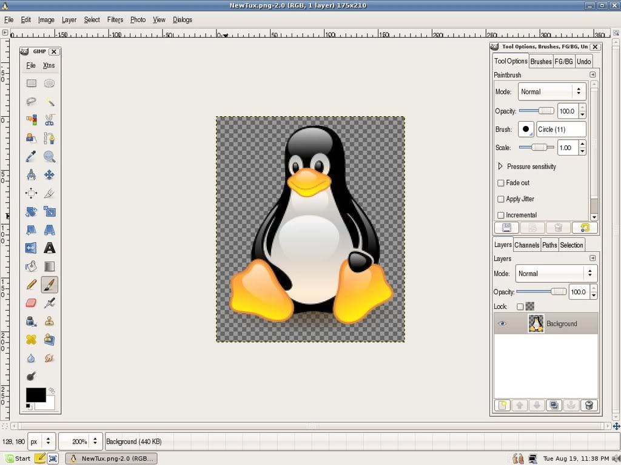The height and width of the screenshot is (465, 621).
Task: Click the black foreground color swatch
Action: (x=36, y=394)
